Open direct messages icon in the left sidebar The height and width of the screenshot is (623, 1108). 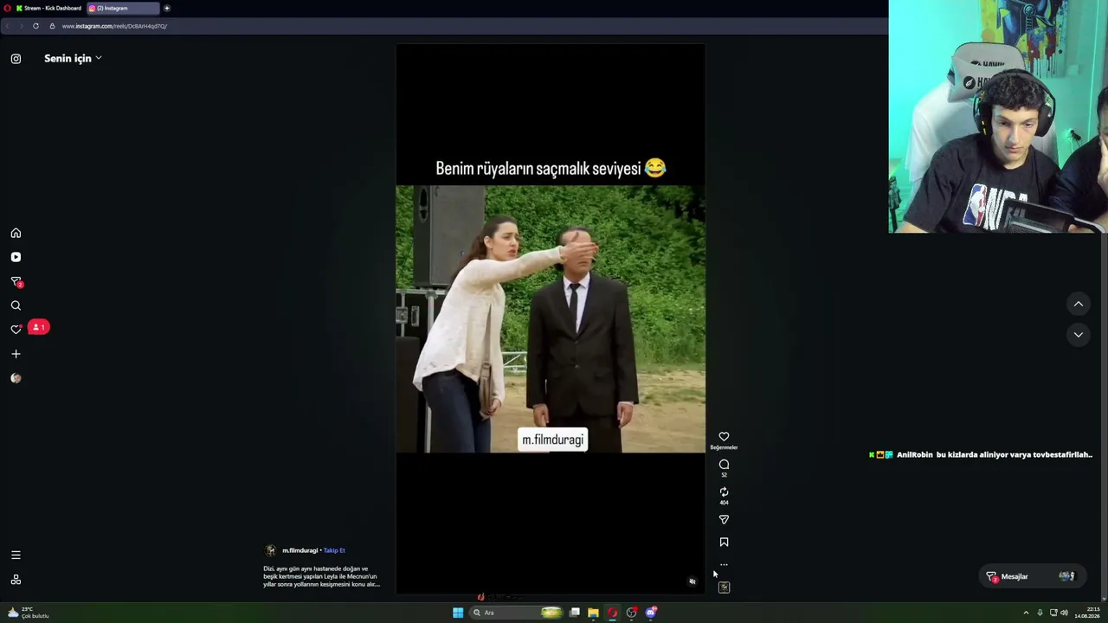pos(16,281)
